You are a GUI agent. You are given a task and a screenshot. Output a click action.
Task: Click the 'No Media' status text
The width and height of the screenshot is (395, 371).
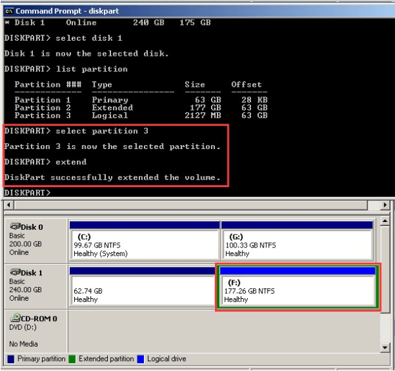pos(24,344)
